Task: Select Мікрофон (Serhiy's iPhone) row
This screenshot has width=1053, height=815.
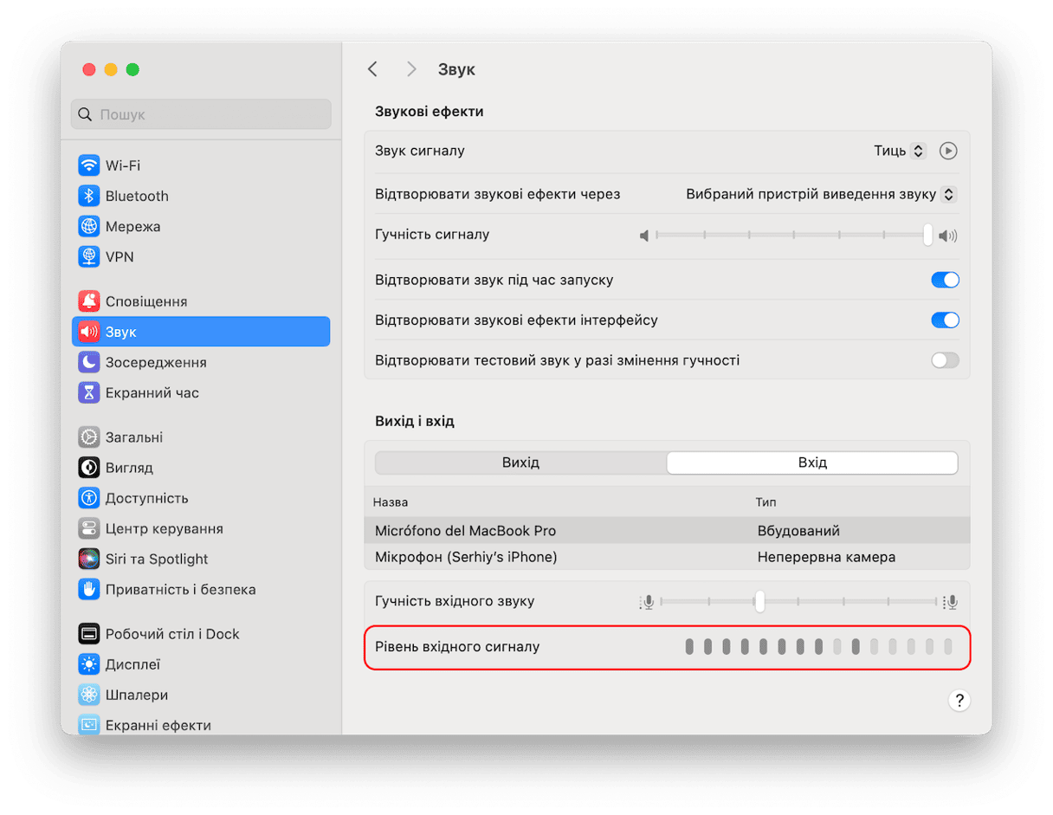Action: (667, 557)
